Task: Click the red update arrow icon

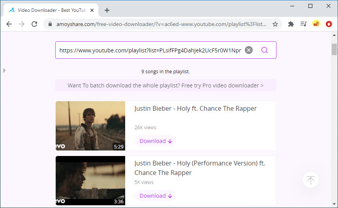Action: pyautogui.click(x=329, y=24)
